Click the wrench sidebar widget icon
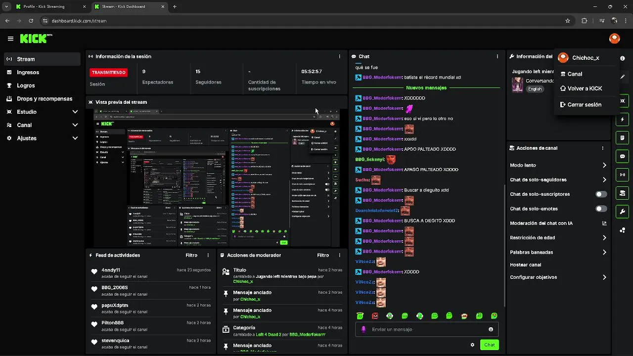633x356 pixels. click(x=622, y=212)
